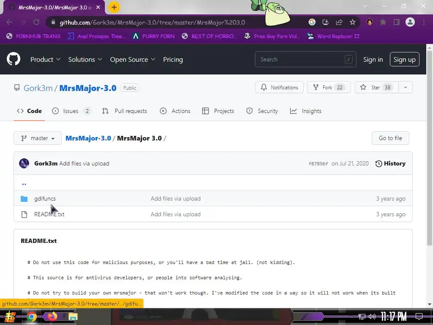Open the star lists dropdown arrow
The image size is (433, 325).
[406, 87]
